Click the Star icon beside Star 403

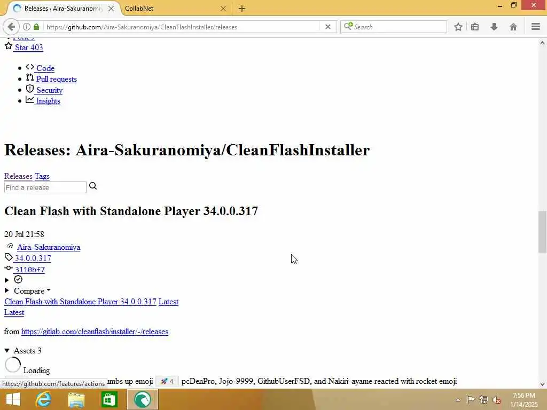click(x=9, y=46)
